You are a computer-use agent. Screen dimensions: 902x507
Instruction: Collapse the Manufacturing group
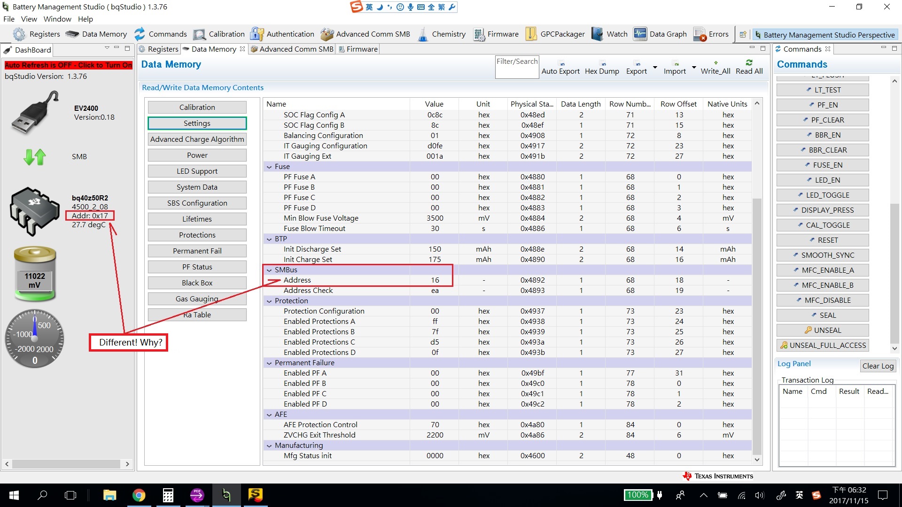click(269, 446)
